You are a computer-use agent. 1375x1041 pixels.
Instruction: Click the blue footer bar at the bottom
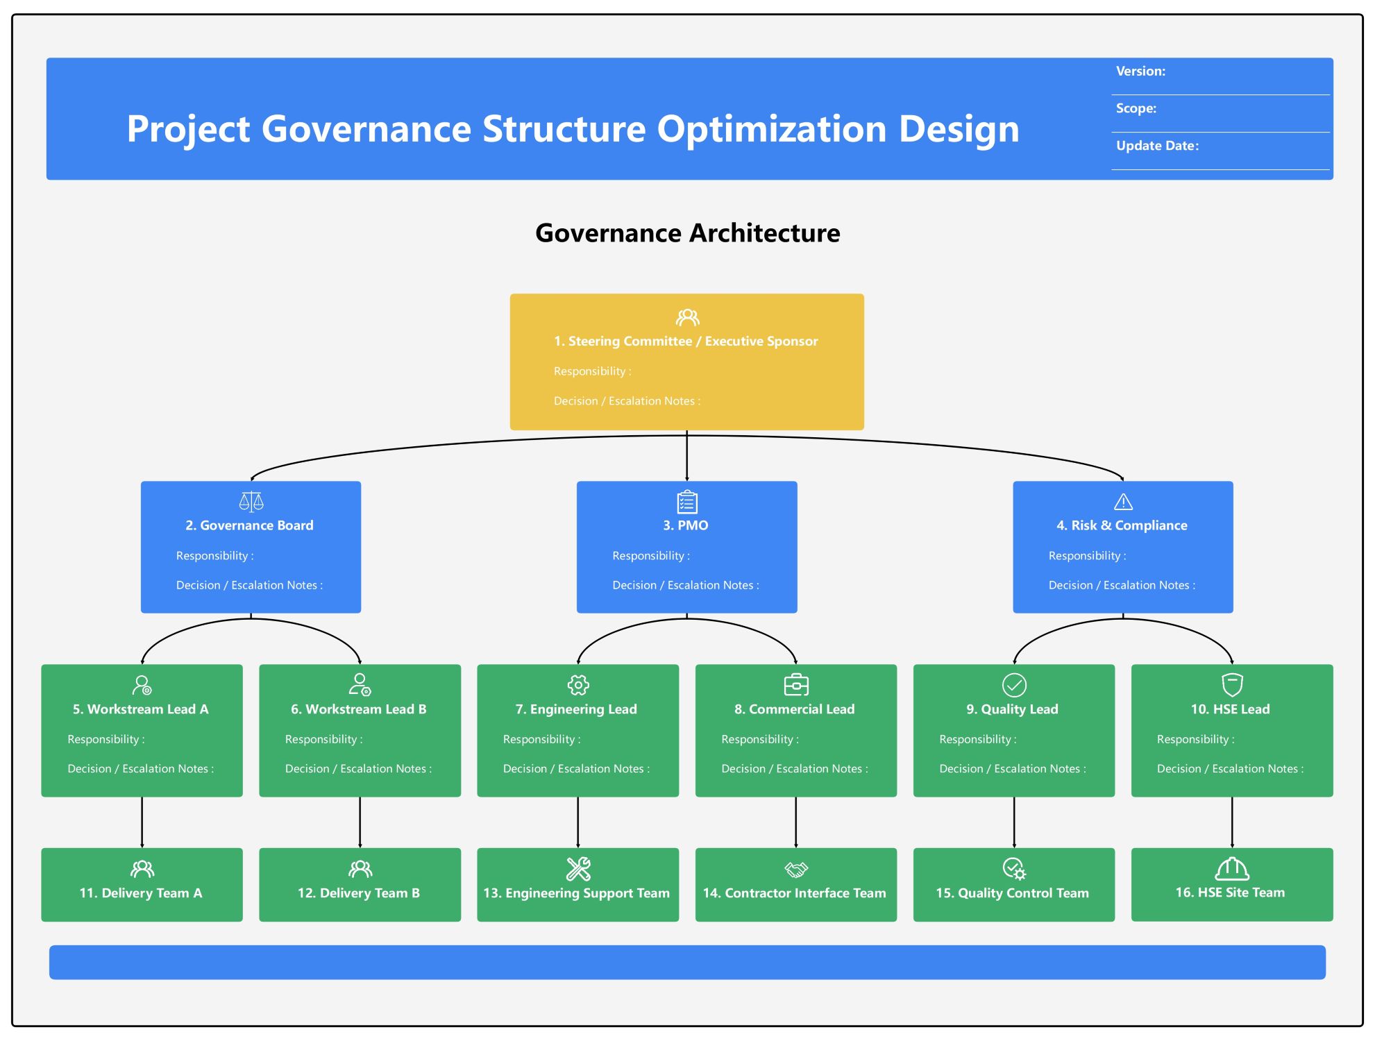tap(687, 963)
